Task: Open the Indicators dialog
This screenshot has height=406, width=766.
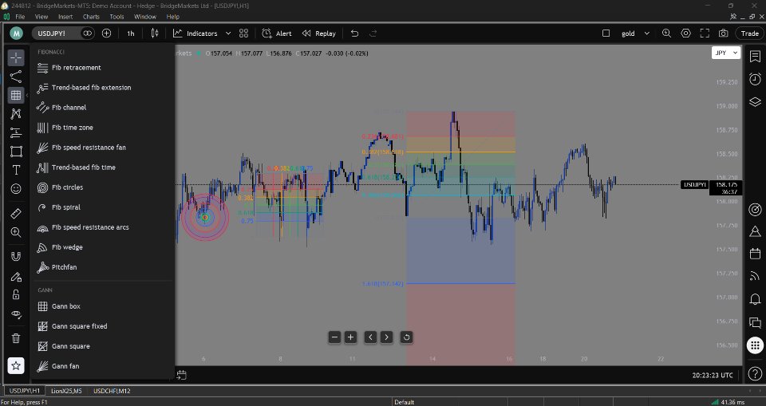Action: coord(195,34)
